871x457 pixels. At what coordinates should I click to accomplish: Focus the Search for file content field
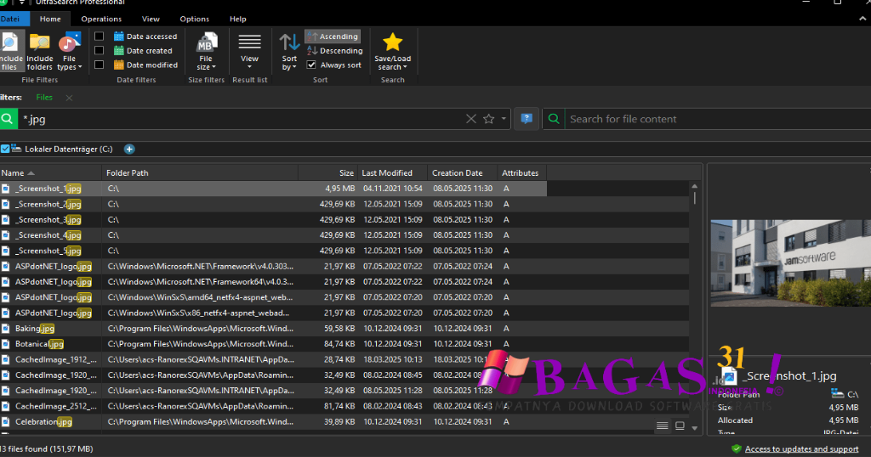pyautogui.click(x=718, y=119)
